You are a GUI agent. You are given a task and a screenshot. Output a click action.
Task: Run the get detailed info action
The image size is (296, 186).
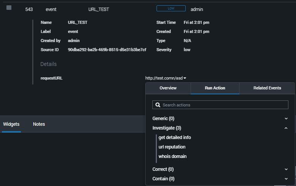pos(175,138)
